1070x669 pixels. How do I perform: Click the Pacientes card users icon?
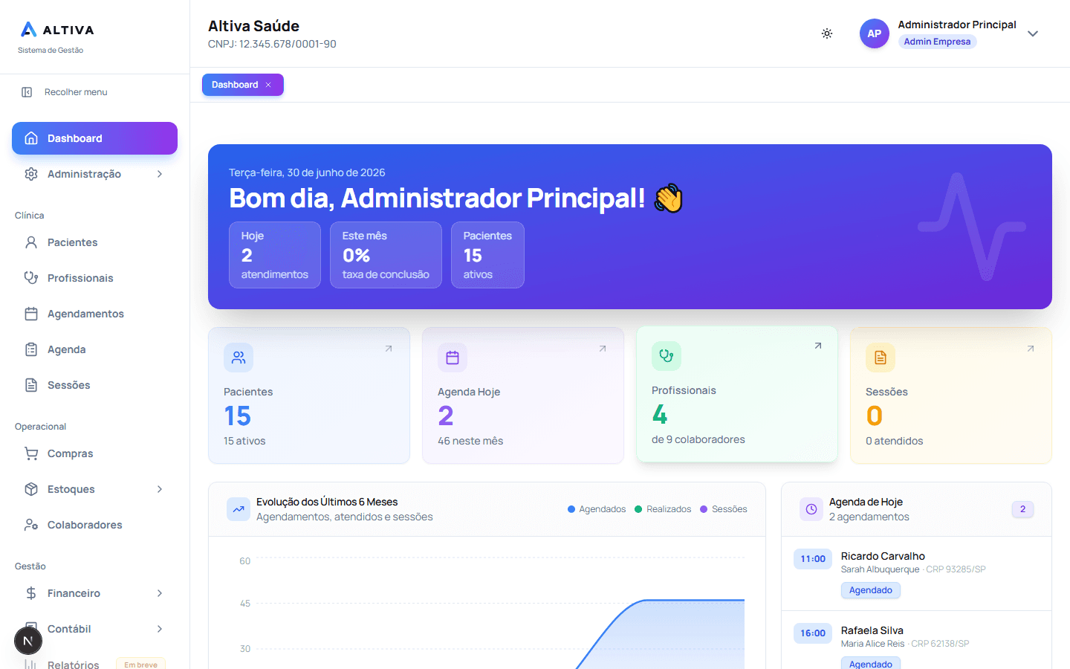tap(239, 358)
